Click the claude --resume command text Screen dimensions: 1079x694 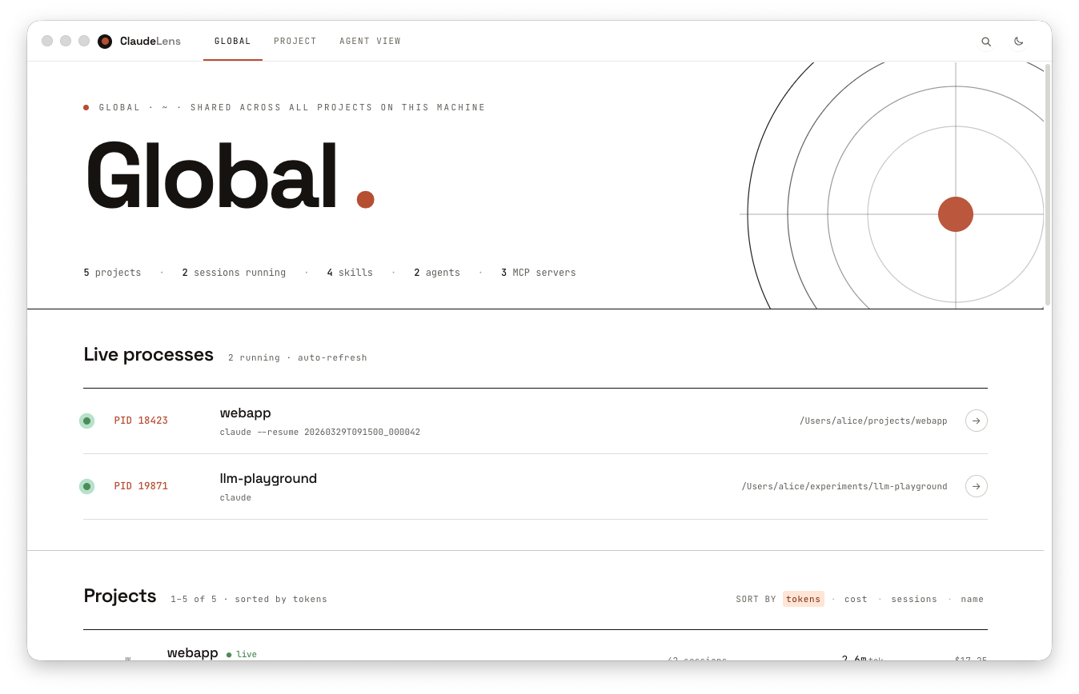coord(320,433)
